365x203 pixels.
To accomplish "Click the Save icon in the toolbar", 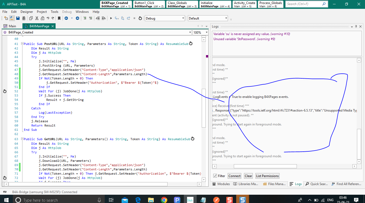I will pos(18,18).
